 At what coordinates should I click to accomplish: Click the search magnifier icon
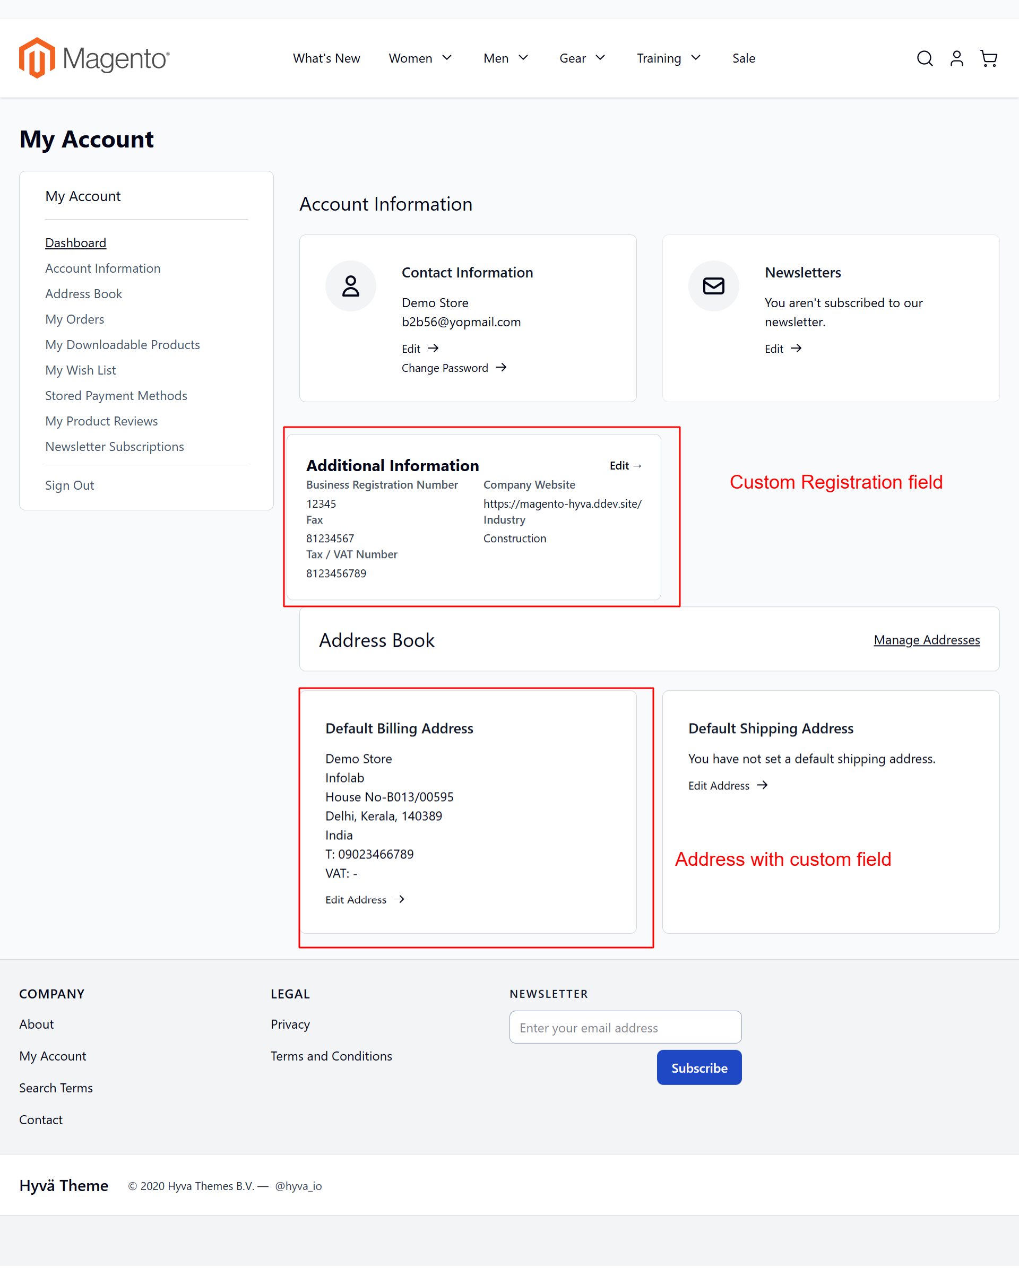[925, 58]
